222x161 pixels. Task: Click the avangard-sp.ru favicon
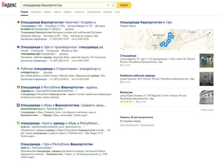(x=18, y=69)
